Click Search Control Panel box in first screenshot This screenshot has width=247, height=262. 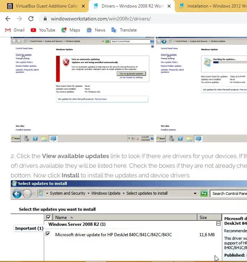pyautogui.click(x=130, y=42)
